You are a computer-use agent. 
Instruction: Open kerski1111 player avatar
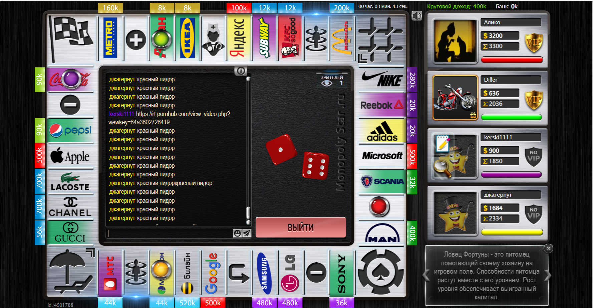[x=455, y=156]
